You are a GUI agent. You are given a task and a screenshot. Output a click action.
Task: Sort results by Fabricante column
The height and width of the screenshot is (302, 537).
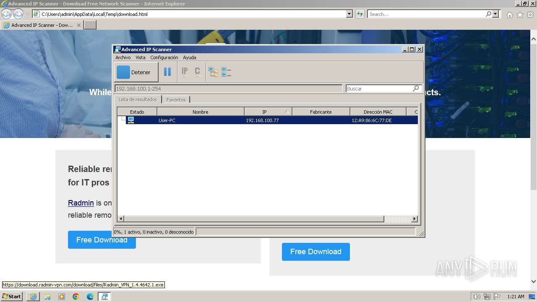point(321,112)
